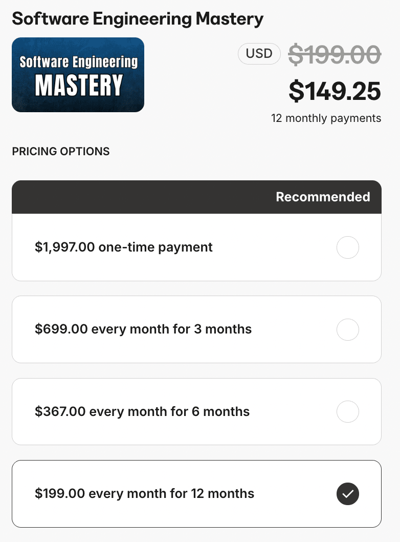Click "$199.00 every month for 12 months" label
The width and height of the screenshot is (400, 542).
coord(144,494)
